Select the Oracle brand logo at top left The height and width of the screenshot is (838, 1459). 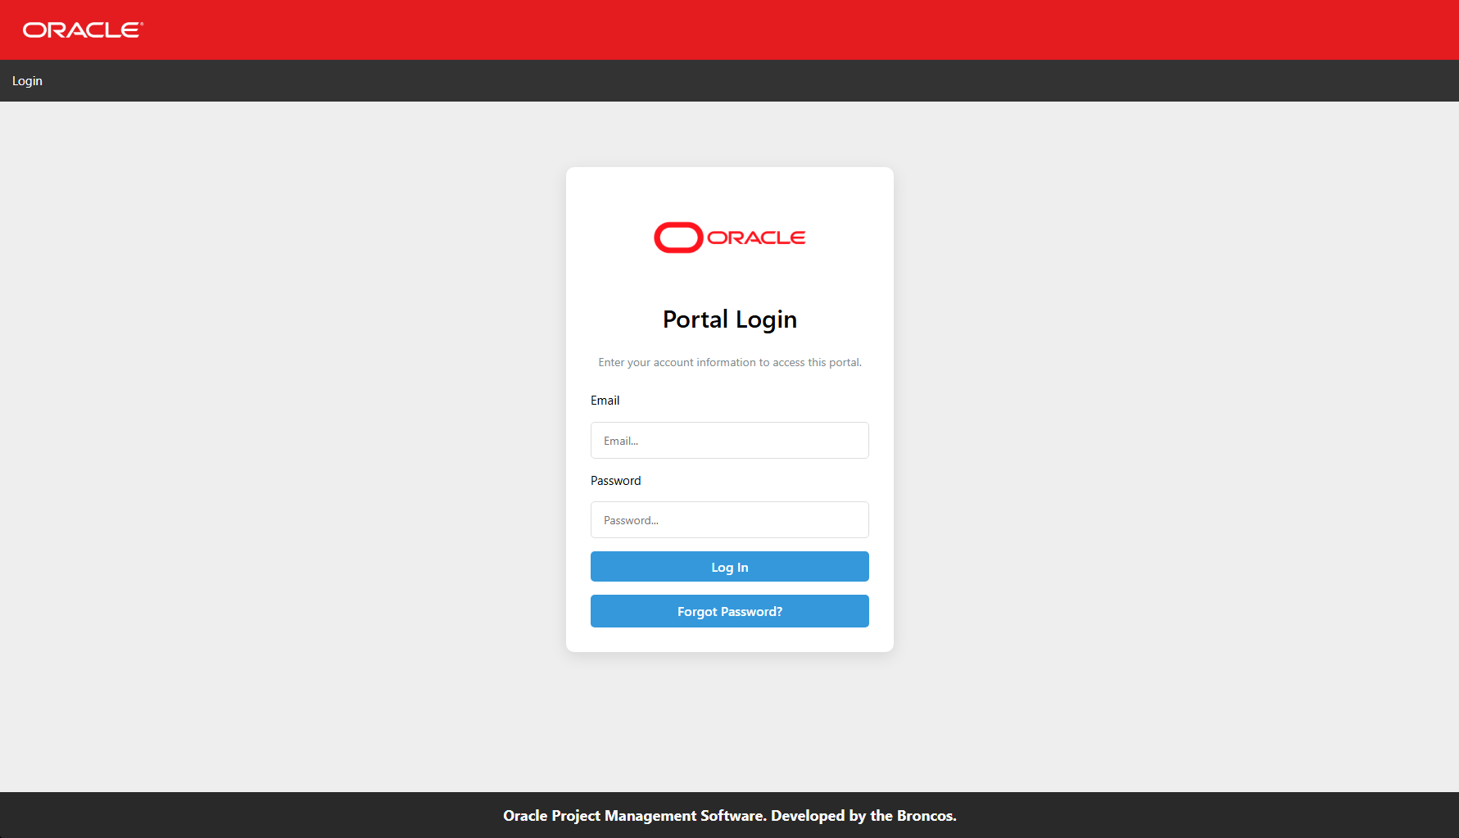tap(81, 29)
